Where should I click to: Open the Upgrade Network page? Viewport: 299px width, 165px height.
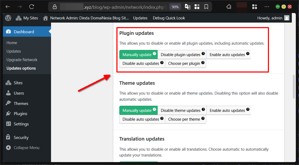click(x=22, y=60)
